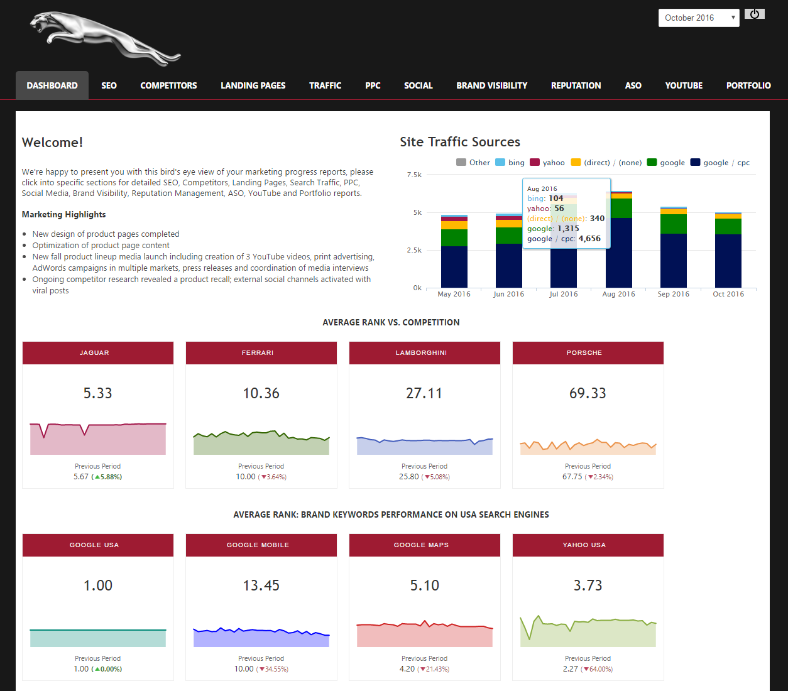Click the 10.36 Ferrari rank value
Viewport: 788px width, 691px height.
261,393
